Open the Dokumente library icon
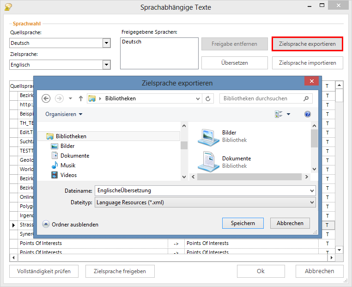Viewport: 352px width, 287px height. (x=208, y=162)
